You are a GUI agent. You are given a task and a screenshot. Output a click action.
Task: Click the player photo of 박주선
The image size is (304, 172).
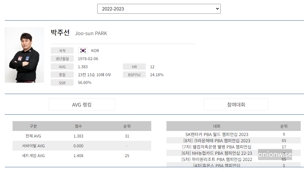click(24, 55)
